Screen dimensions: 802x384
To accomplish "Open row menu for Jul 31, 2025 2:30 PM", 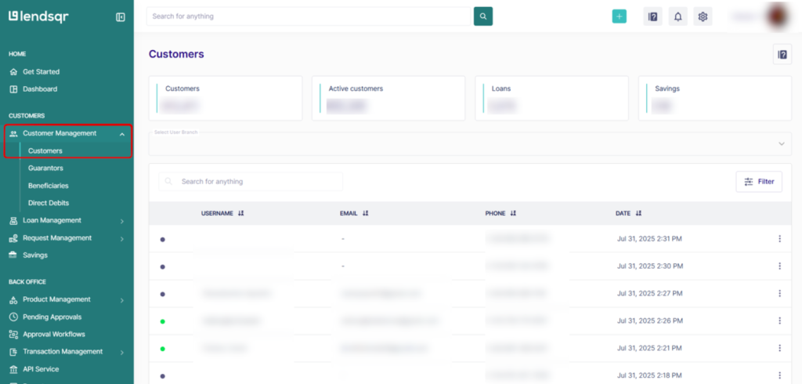I will (x=779, y=266).
